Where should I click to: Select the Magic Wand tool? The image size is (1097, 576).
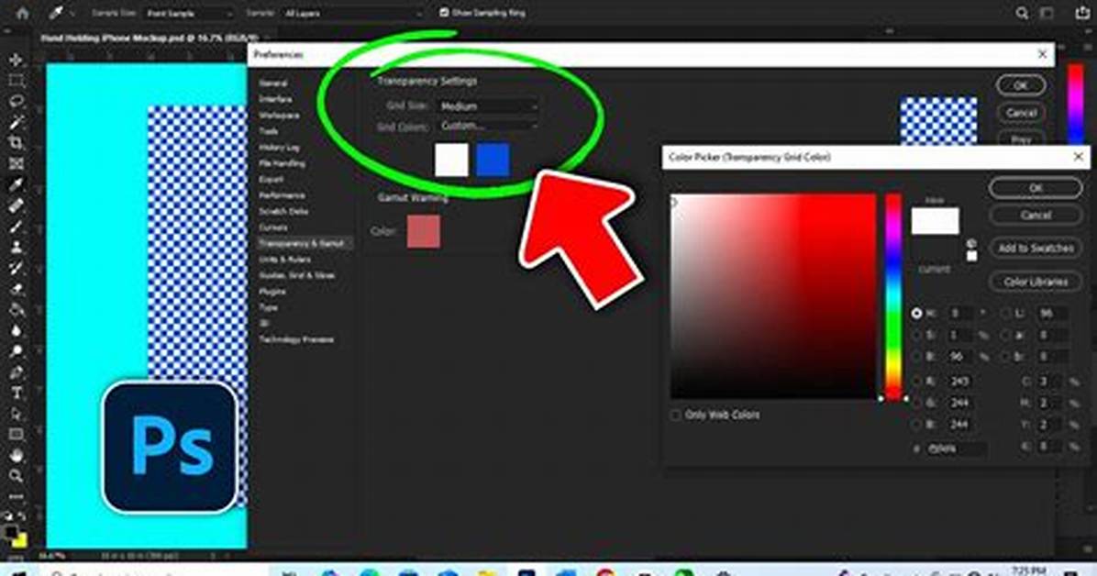[x=17, y=122]
